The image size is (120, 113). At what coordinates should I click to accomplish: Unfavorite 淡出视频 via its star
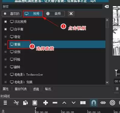coord(5,22)
